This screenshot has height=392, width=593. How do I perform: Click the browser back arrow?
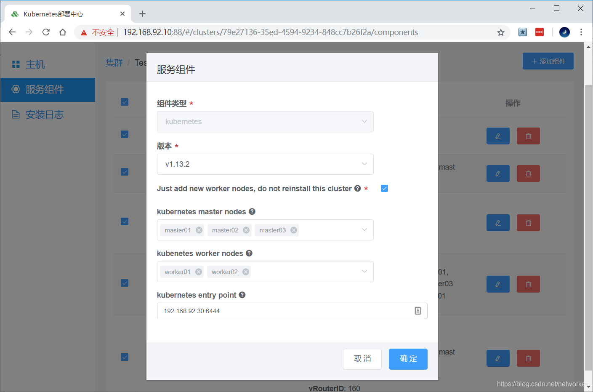coord(12,32)
